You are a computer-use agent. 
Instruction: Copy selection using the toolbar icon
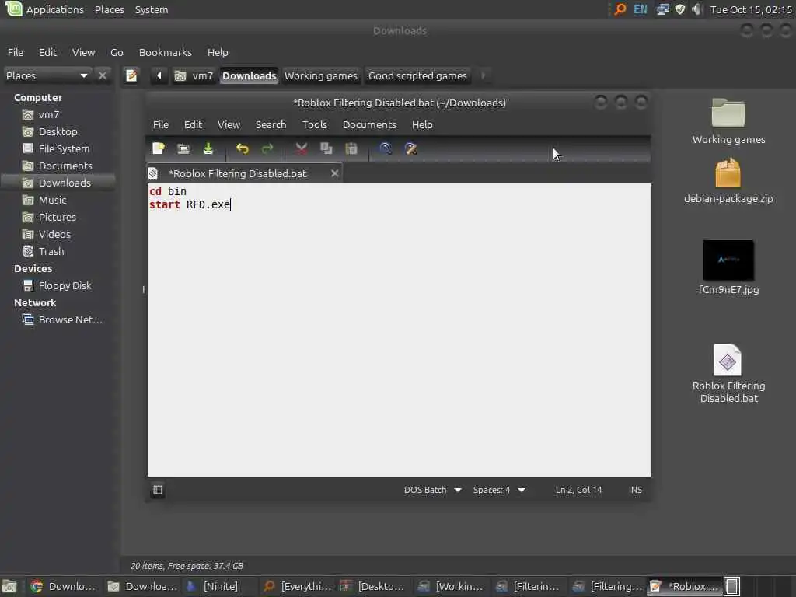[326, 148]
